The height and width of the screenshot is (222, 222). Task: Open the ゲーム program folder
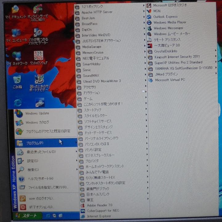pos(112,99)
